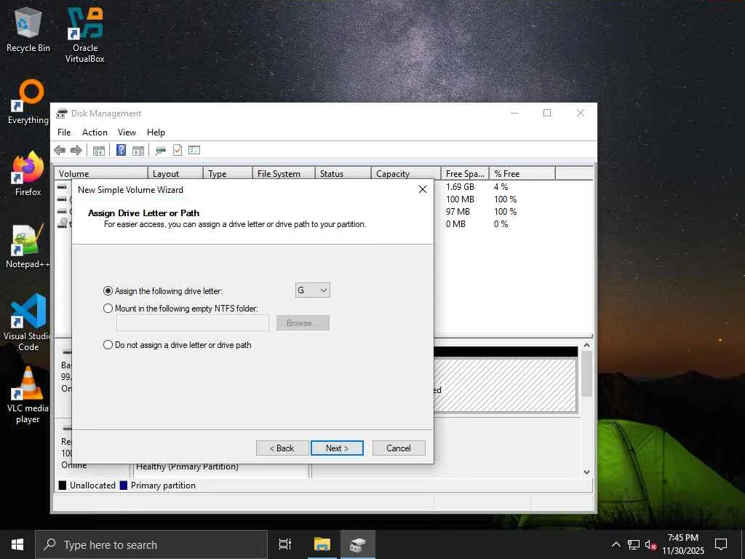Viewport: 745px width, 559px height.
Task: Open the Action menu
Action: [x=95, y=132]
